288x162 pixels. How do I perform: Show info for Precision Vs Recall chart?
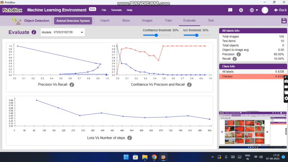click(72, 85)
